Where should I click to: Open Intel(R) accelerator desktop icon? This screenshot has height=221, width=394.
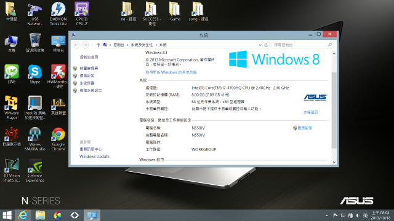coord(35,107)
